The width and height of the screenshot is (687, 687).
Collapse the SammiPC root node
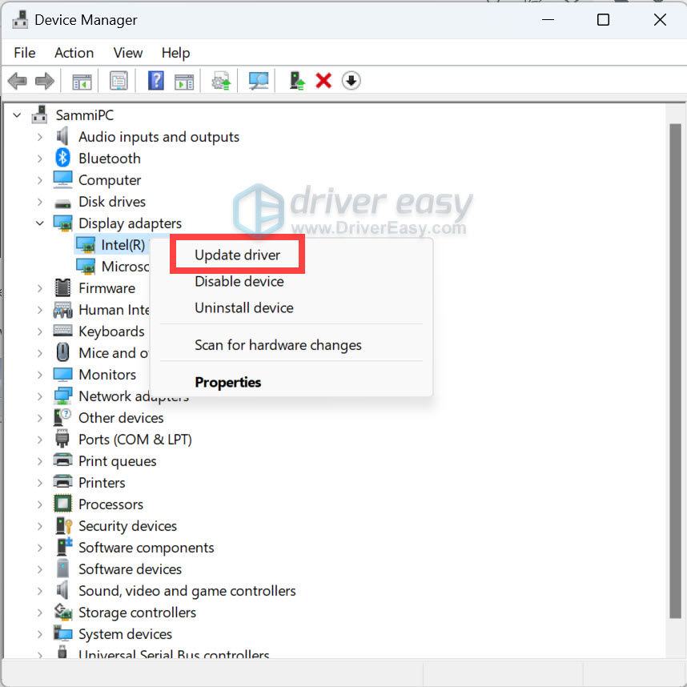point(17,115)
